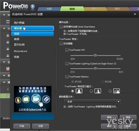This screenshot has height=131, width=139.
Task: Select third TrueTheater display mode radio button
Action: pyautogui.click(x=110, y=91)
